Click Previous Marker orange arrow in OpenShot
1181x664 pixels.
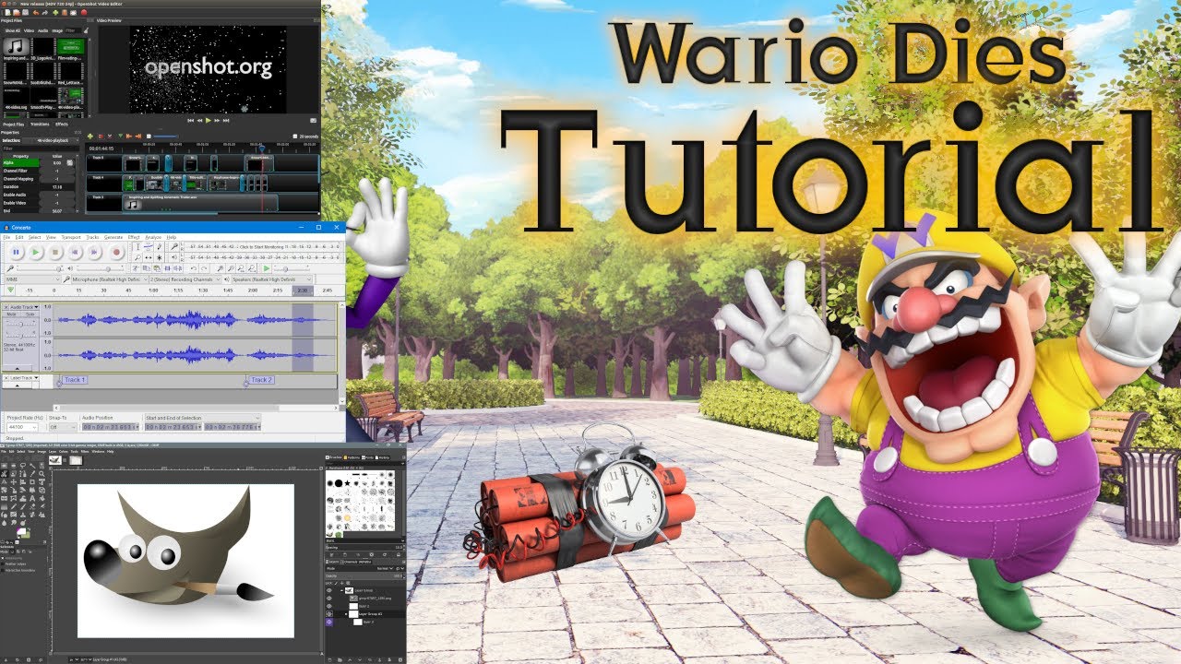pos(129,136)
